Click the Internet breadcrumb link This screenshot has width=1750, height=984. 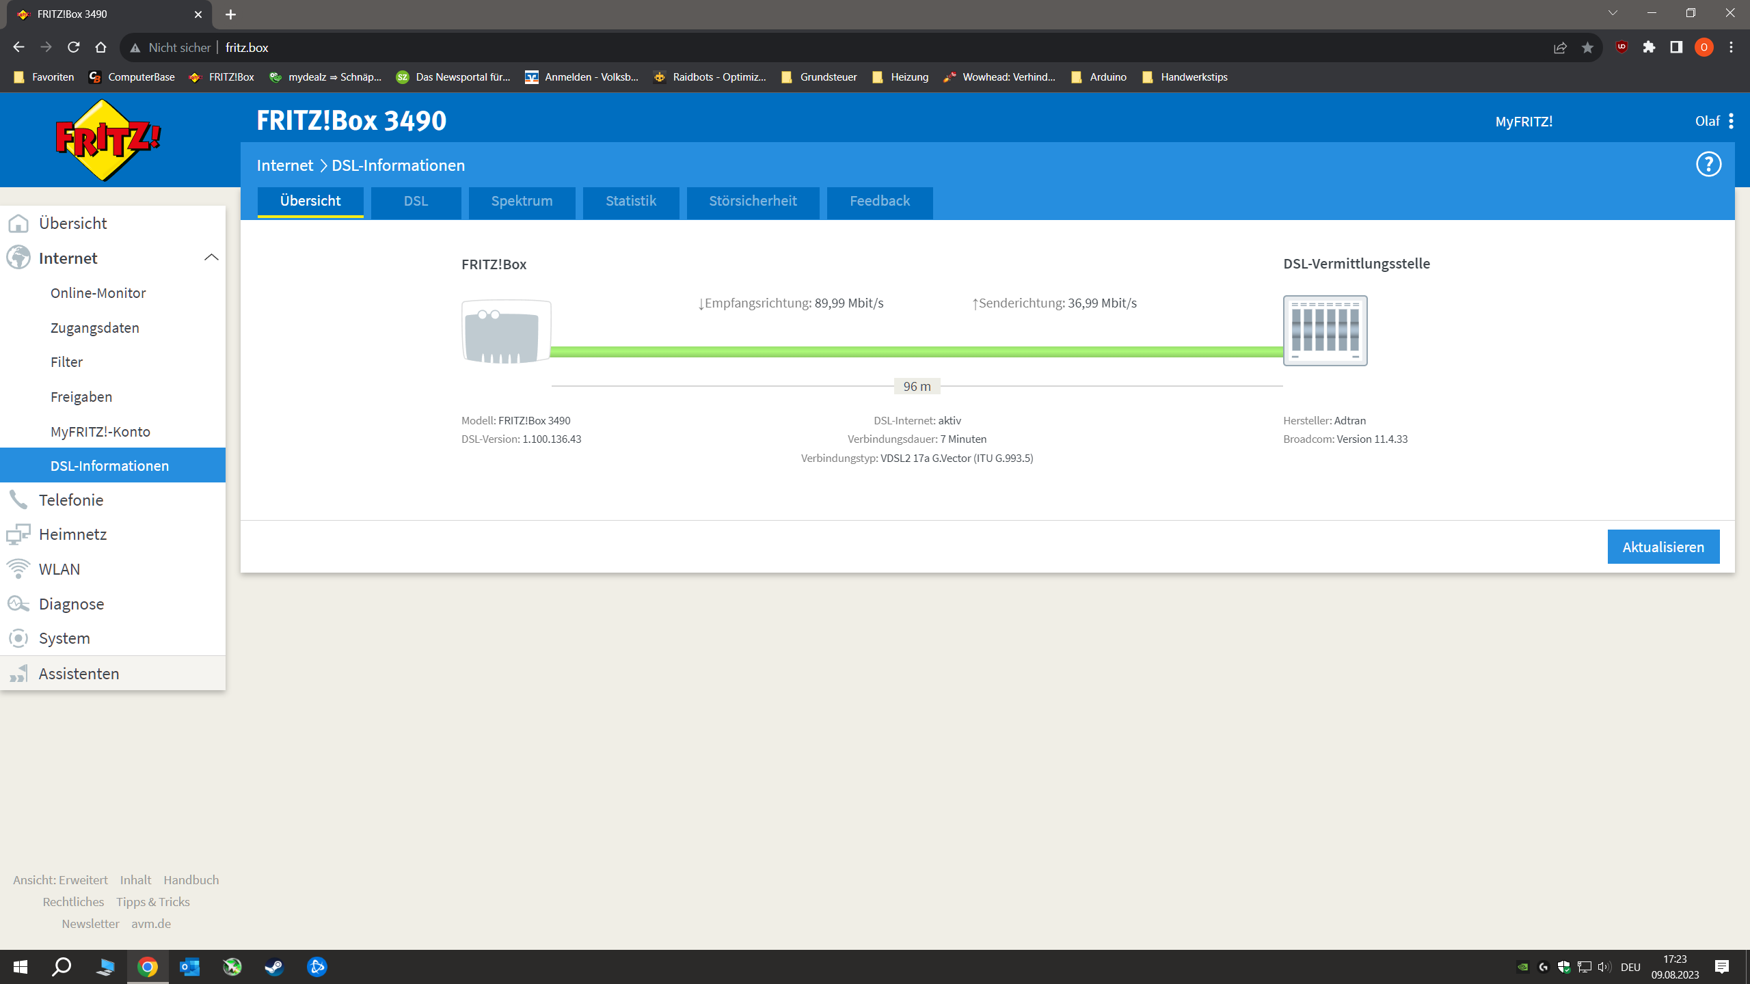pyautogui.click(x=284, y=165)
